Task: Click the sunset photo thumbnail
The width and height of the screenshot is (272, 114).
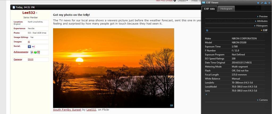Action: coord(113,68)
